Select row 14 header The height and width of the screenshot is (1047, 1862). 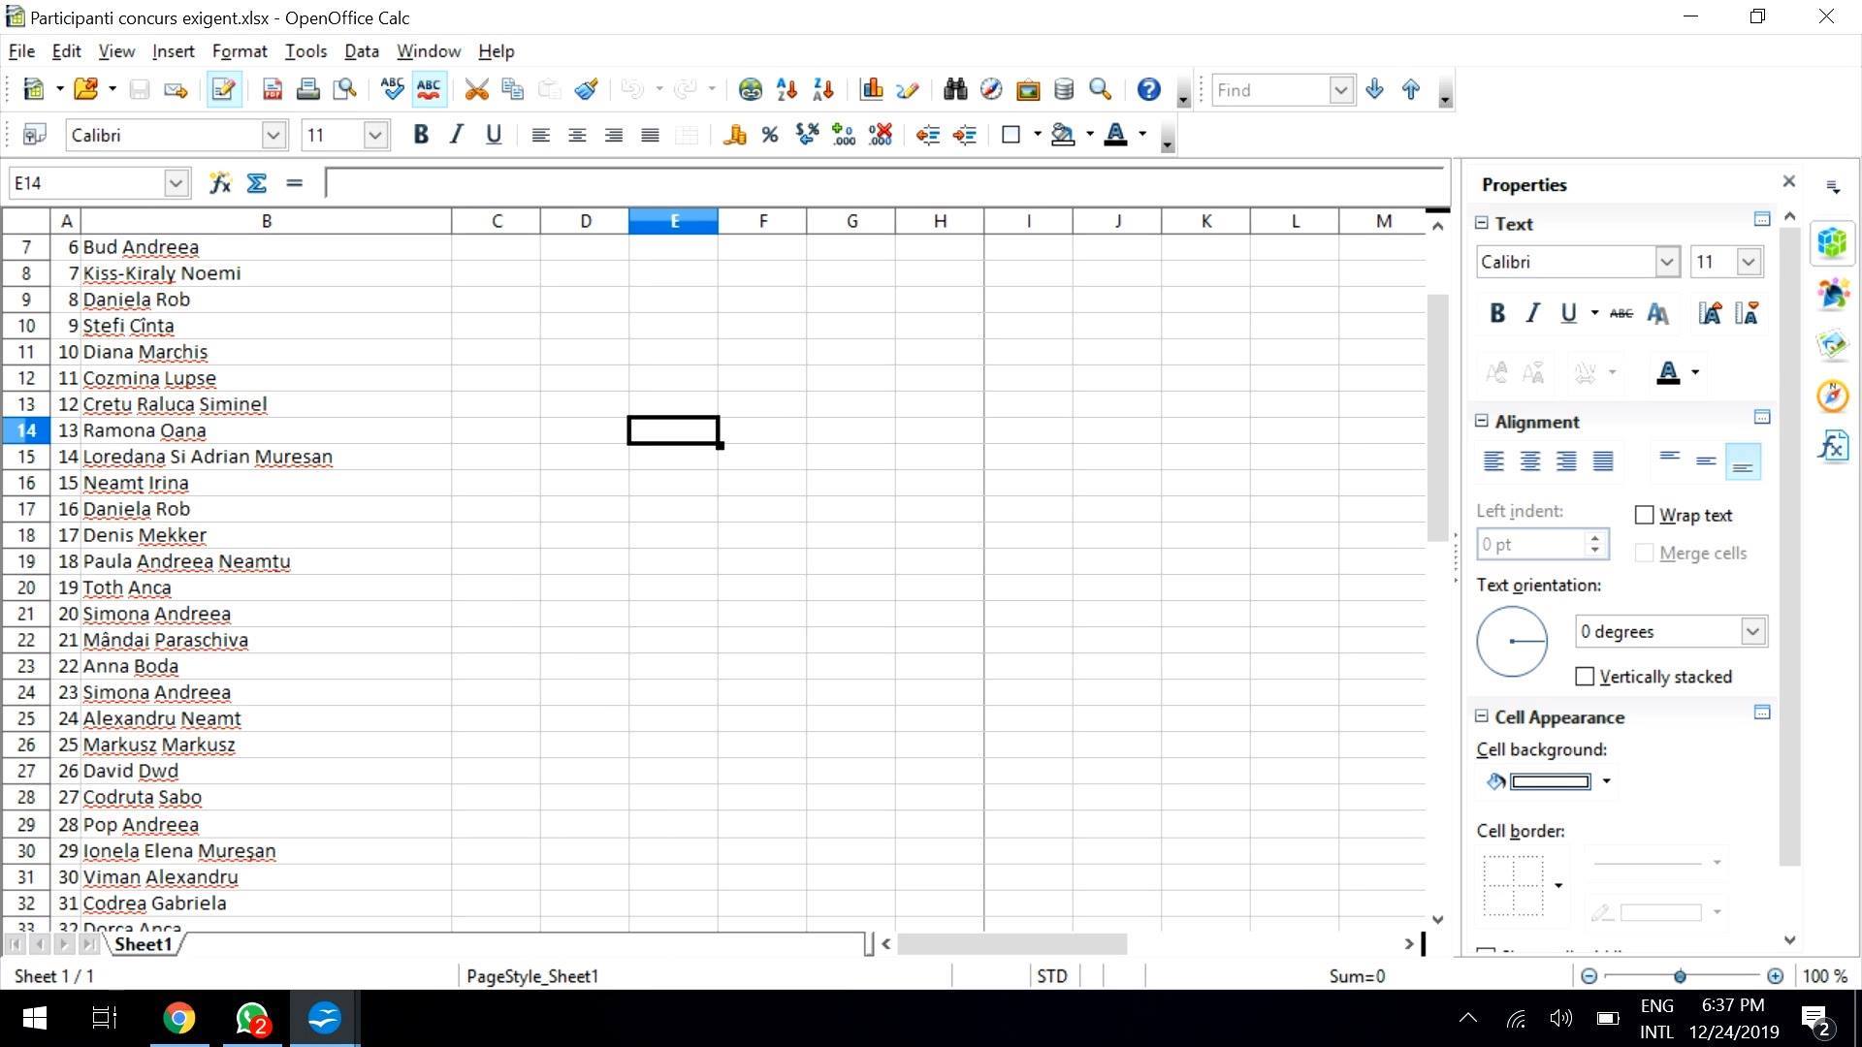tap(26, 430)
